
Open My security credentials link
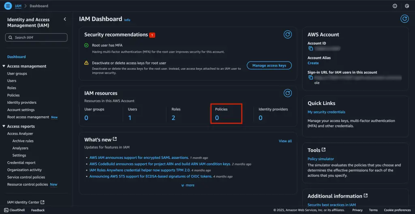(x=326, y=112)
